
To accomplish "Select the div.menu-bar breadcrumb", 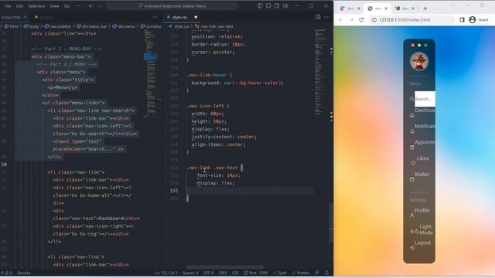I will click(92, 26).
